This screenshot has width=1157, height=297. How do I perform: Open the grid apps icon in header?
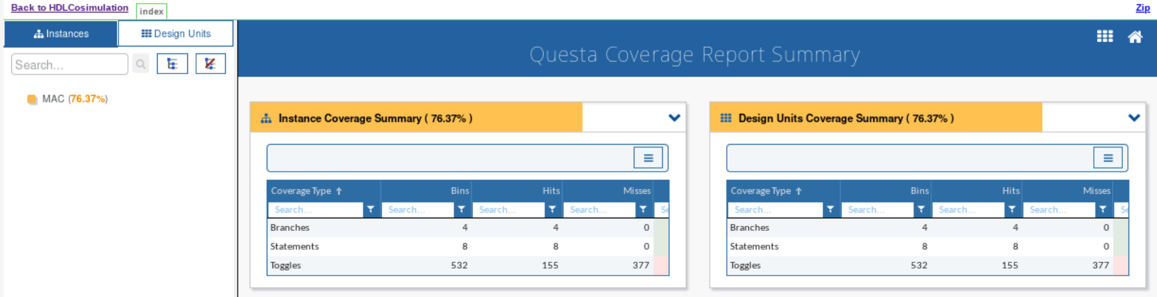[1105, 36]
